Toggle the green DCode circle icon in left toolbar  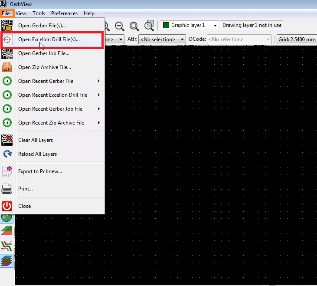click(7, 218)
